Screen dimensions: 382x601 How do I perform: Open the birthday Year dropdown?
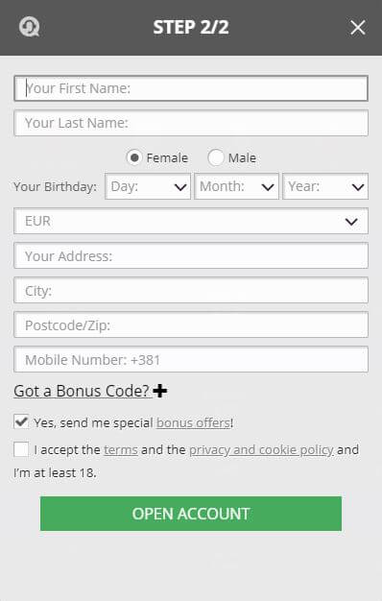(325, 186)
